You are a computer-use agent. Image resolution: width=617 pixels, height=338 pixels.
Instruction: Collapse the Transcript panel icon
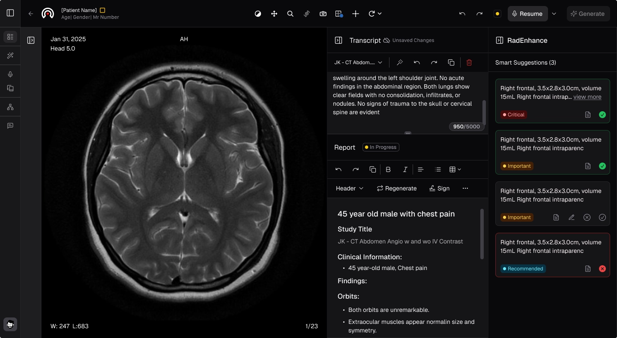[338, 40]
